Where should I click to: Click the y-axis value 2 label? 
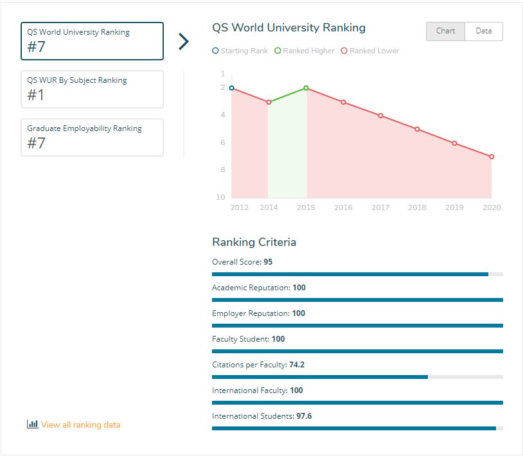[x=223, y=87]
